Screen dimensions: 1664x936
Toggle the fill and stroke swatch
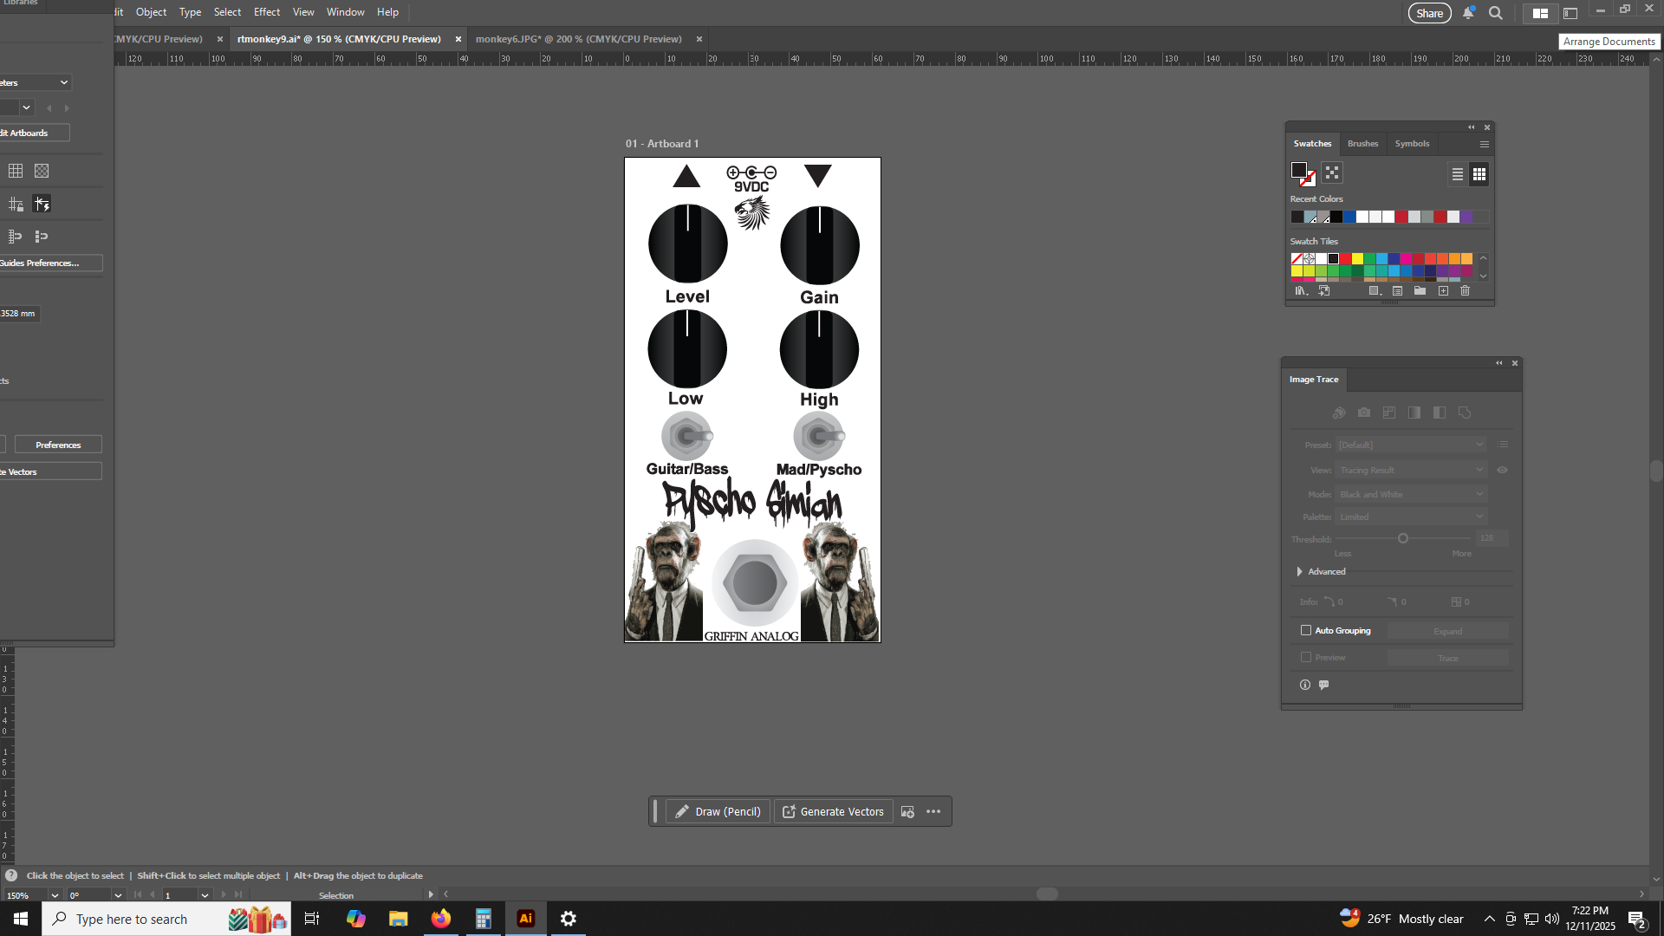(1302, 173)
